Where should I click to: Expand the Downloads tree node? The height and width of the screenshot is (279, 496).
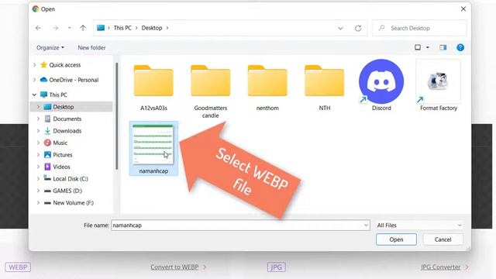pos(38,131)
